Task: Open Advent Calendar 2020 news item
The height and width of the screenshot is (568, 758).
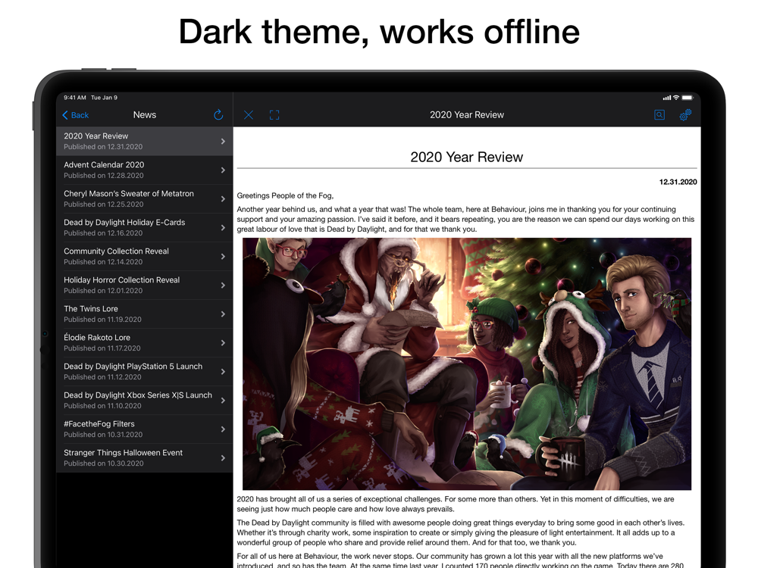Action: (145, 170)
